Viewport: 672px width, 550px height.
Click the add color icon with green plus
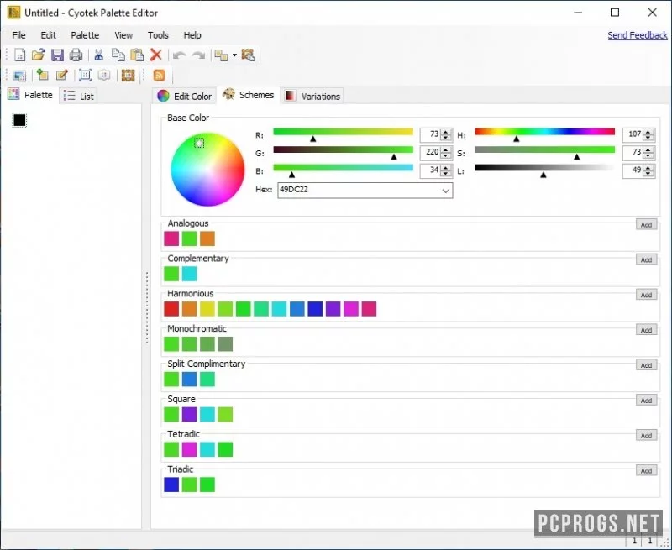coord(42,75)
